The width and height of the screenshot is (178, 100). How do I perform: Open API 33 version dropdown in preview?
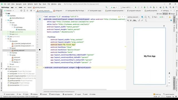coord(162,17)
